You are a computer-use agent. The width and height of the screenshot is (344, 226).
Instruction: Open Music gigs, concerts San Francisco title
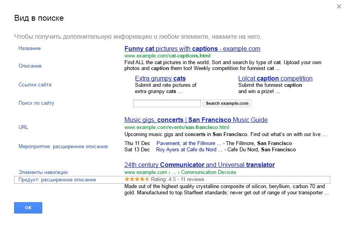[x=196, y=120]
